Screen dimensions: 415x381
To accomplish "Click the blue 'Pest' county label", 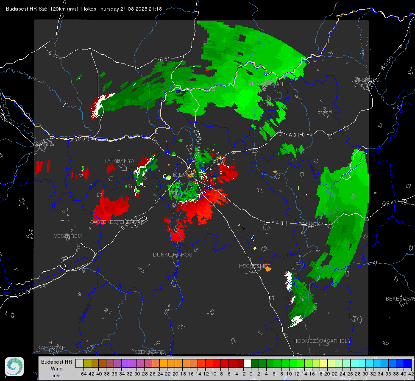I will click(x=292, y=255).
